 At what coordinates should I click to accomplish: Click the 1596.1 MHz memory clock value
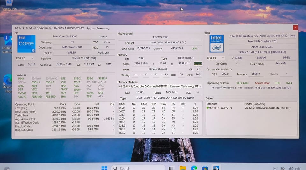pos(141,63)
